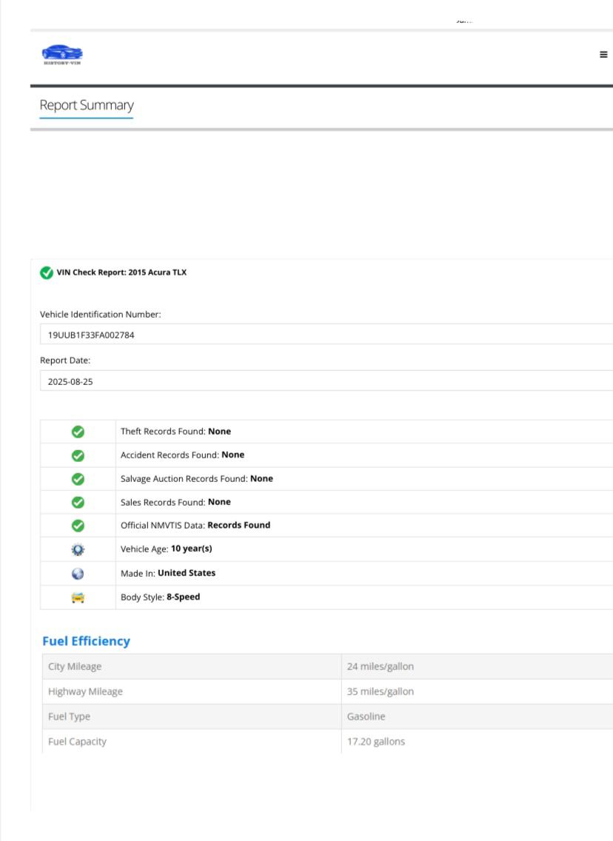613x841 pixels.
Task: Click the check icon for Official NMVTIS Data
Action: [78, 526]
